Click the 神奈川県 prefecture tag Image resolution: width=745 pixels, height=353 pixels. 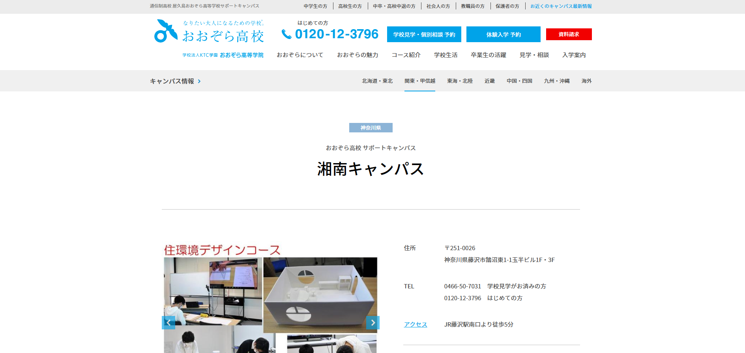tap(371, 128)
